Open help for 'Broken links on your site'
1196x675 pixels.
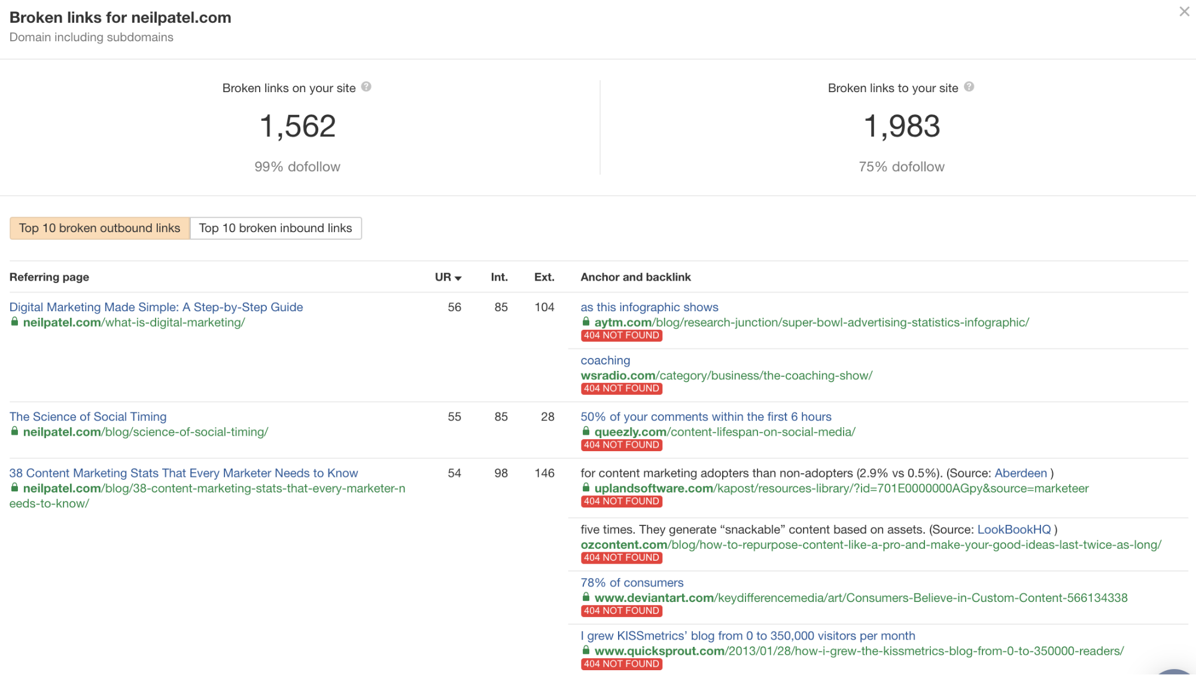(366, 87)
